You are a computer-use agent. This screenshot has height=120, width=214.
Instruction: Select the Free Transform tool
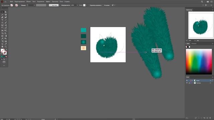coord(6,31)
